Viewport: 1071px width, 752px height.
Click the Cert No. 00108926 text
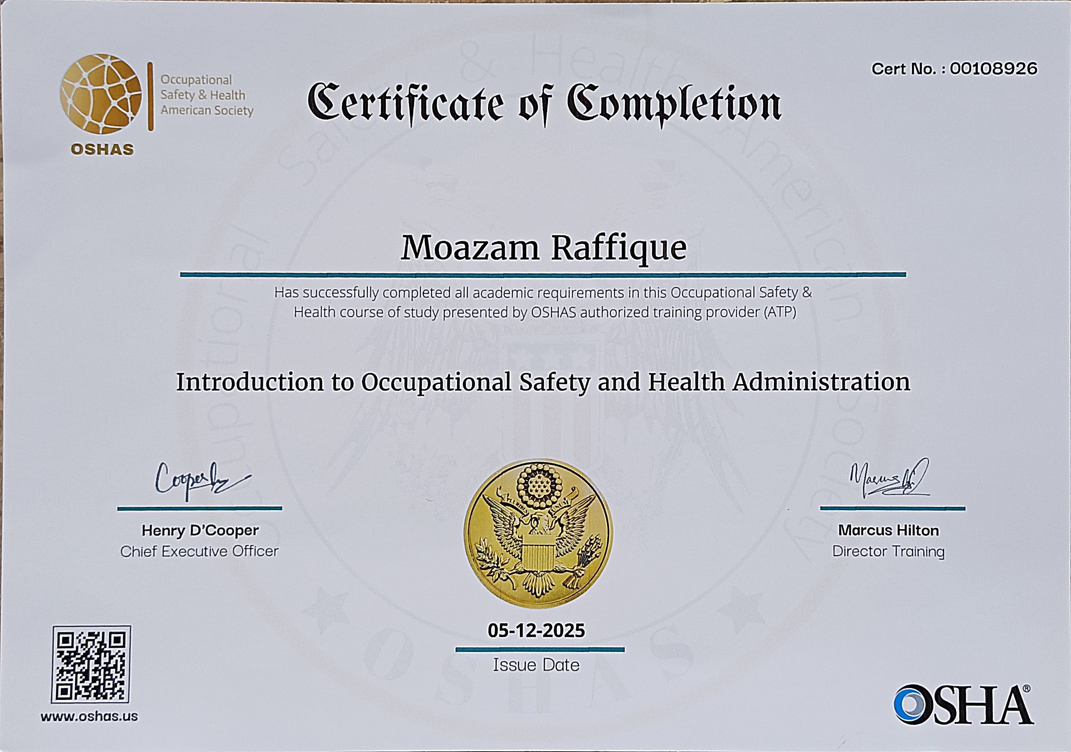pyautogui.click(x=954, y=69)
